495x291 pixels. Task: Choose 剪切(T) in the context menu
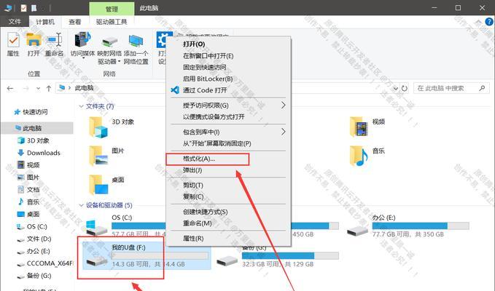pos(228,186)
